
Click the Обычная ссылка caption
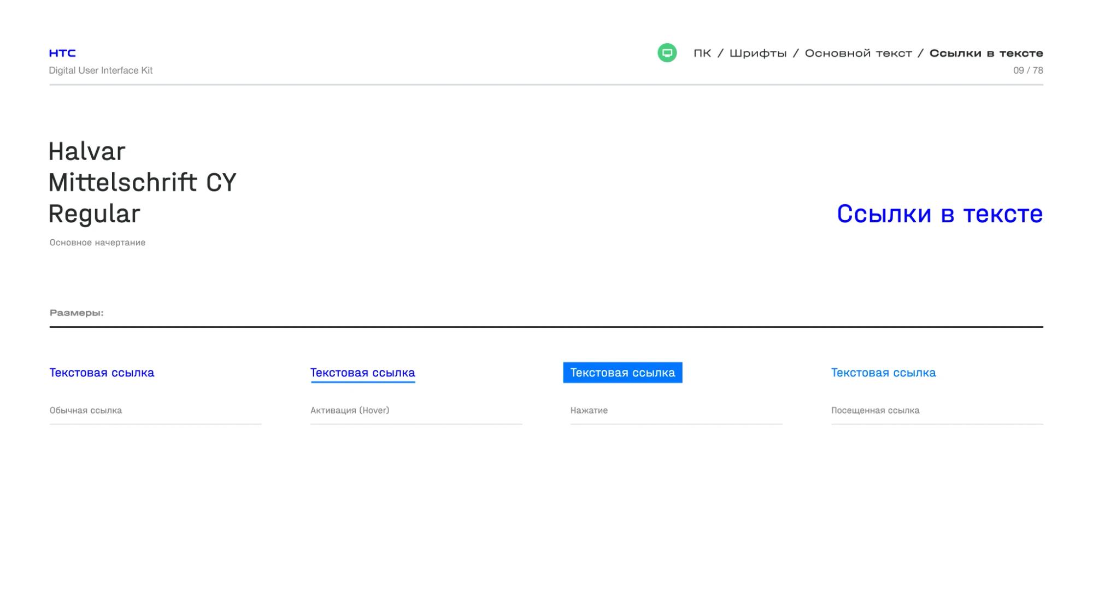85,410
